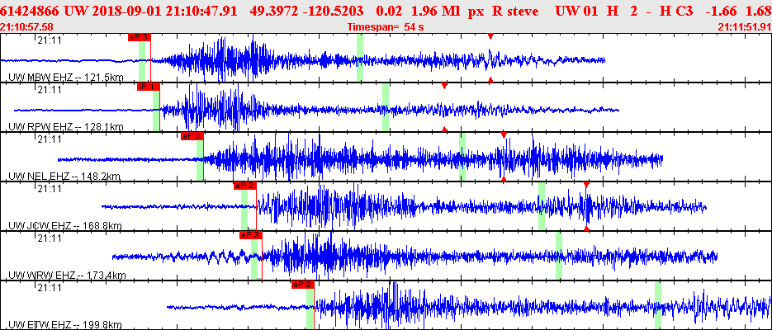772x330 pixels.
Task: Click the bottom red triangle marker on NEL trace
Action: pos(503,178)
